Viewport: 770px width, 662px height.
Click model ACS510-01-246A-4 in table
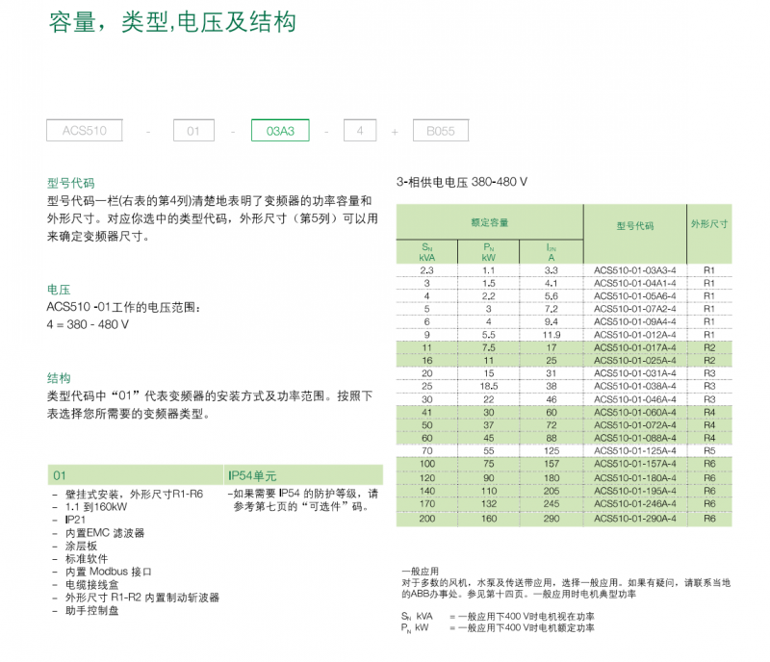634,503
